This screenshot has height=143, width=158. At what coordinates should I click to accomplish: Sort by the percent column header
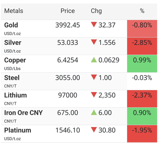point(142,11)
